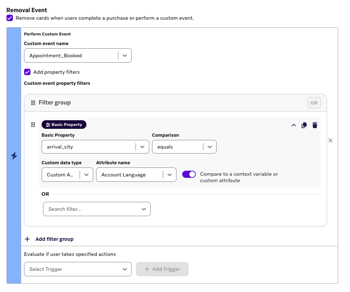Click Add filter group
The image size is (350, 292).
49,239
